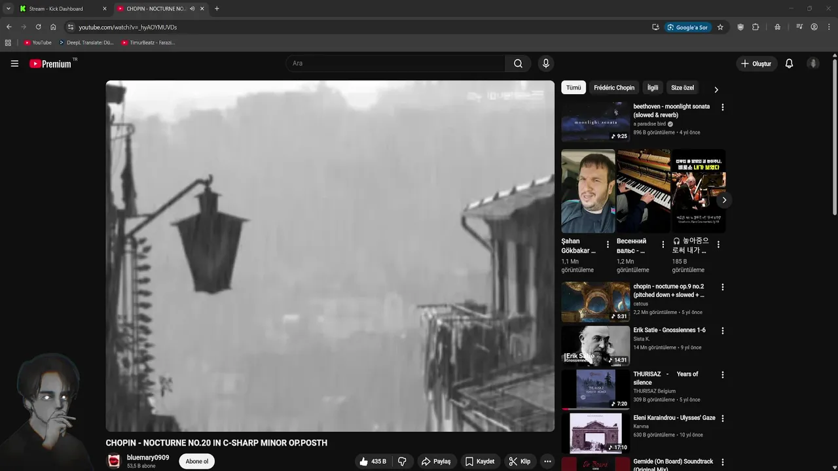The height and width of the screenshot is (471, 838).
Task: Click the Klip clip button
Action: pos(520,461)
